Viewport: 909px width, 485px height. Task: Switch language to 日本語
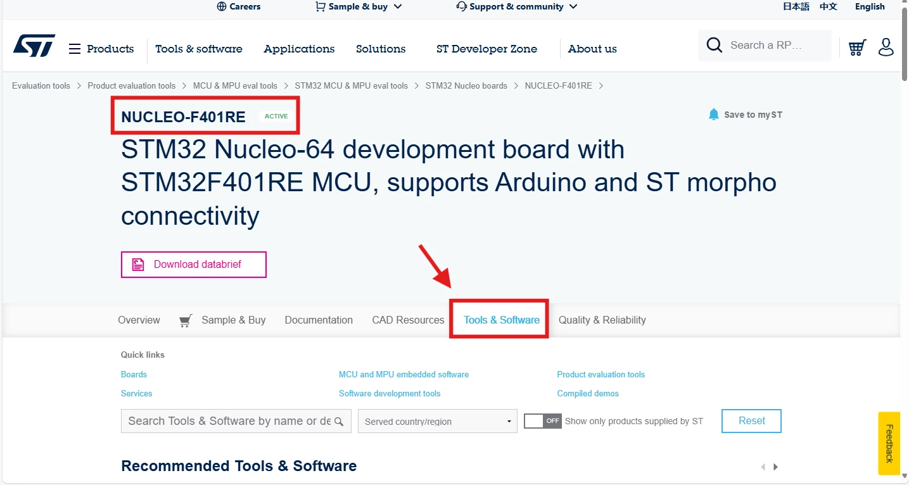coord(796,6)
